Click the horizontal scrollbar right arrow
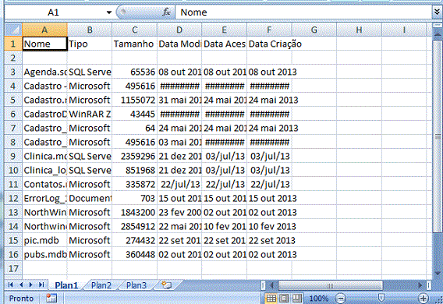443x304 pixels. pos(420,285)
